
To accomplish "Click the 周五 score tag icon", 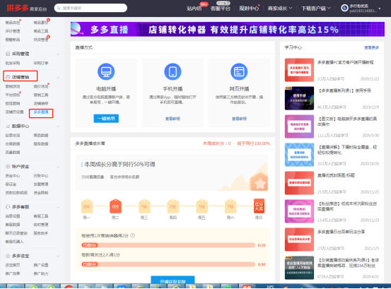I will click(202, 206).
